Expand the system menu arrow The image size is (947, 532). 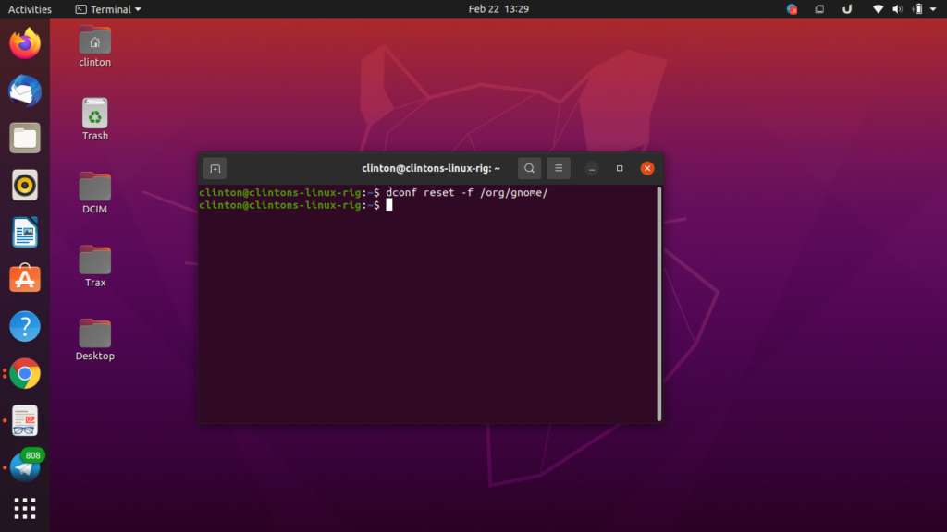pyautogui.click(x=933, y=9)
